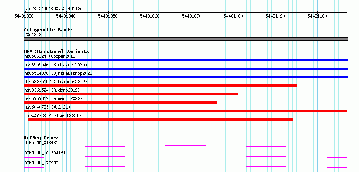Click the red bar for nsv3361524
Viewport: 359px width, 172px height.
coord(131,94)
